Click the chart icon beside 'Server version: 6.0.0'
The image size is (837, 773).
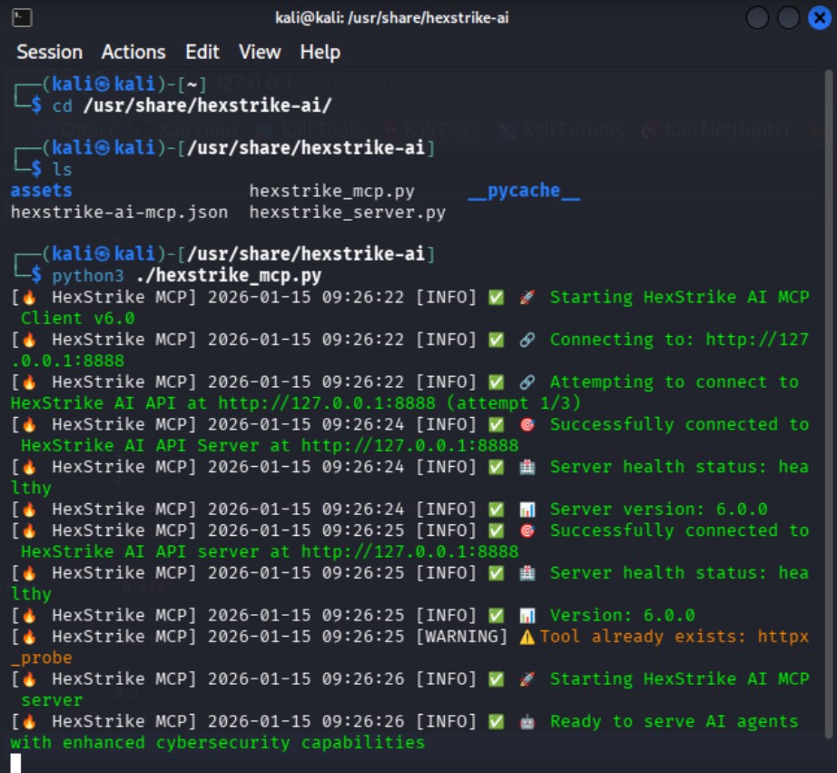(x=527, y=510)
